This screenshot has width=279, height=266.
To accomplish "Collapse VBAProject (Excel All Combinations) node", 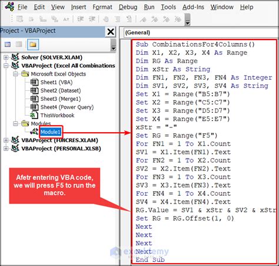I will coord(6,65).
